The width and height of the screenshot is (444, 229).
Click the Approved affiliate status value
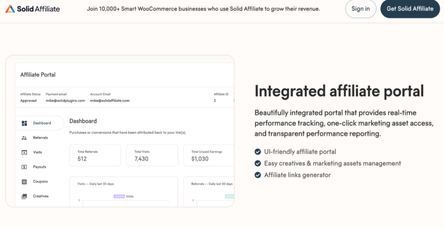(x=28, y=101)
